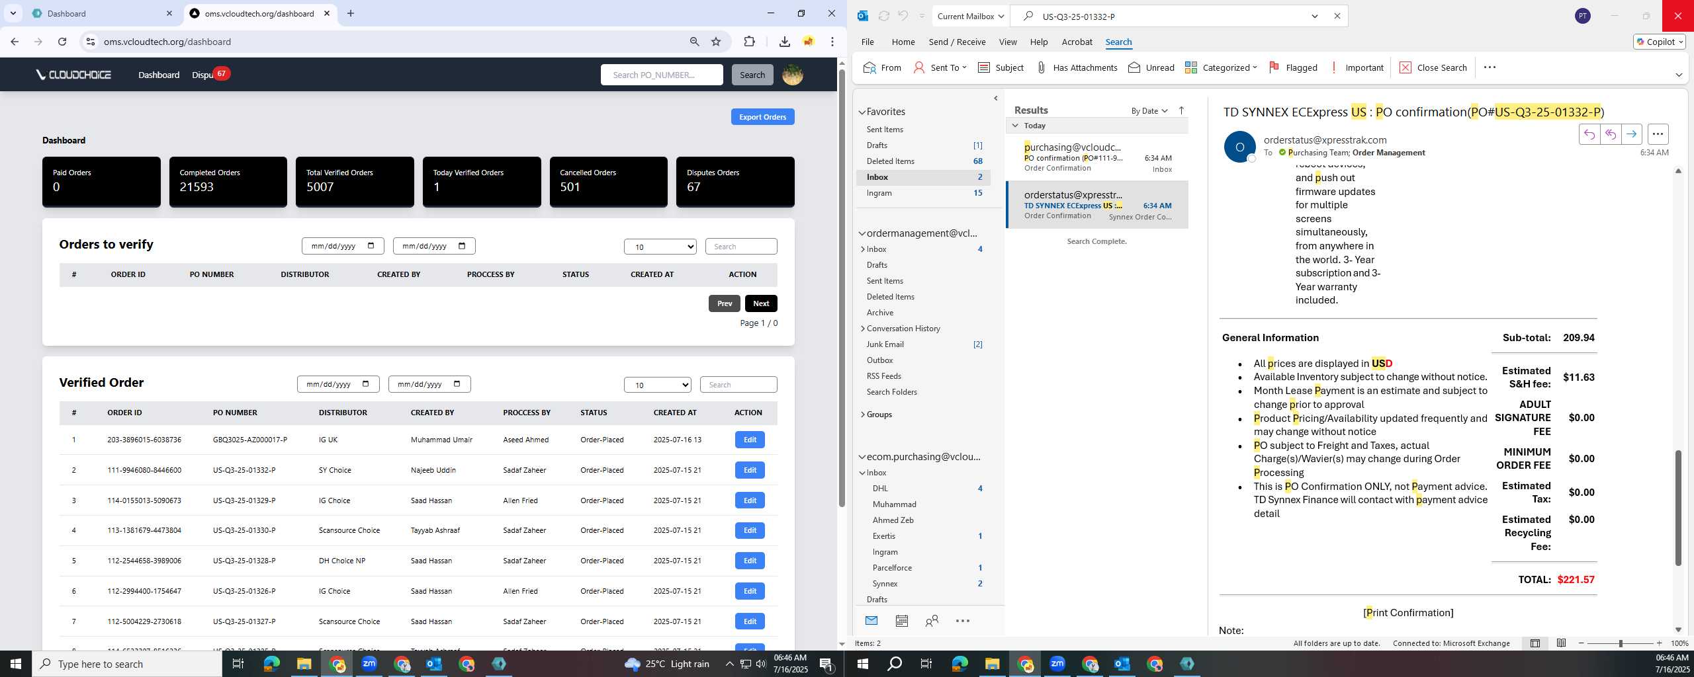Screen dimensions: 1694x677
Task: Open By Date sort dropdown
Action: pos(1149,110)
